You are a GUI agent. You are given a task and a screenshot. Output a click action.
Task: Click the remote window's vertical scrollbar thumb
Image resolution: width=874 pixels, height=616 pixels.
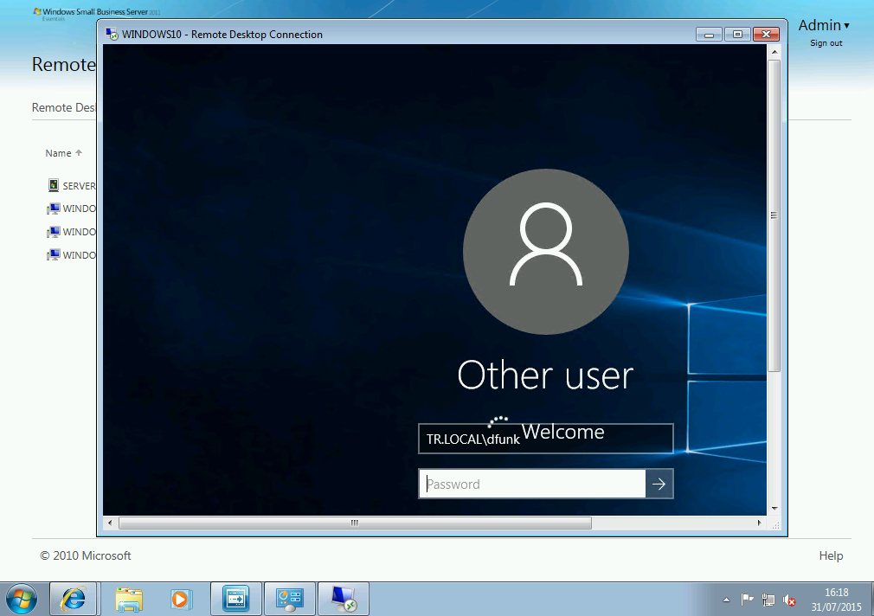774,216
